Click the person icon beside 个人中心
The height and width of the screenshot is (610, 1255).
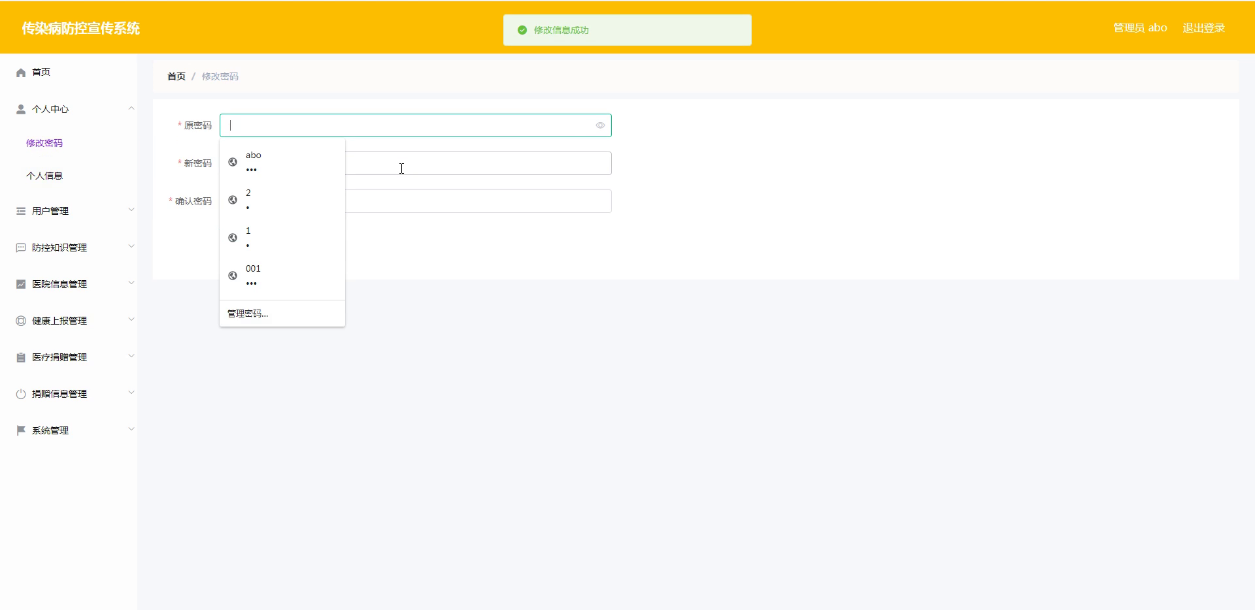21,109
